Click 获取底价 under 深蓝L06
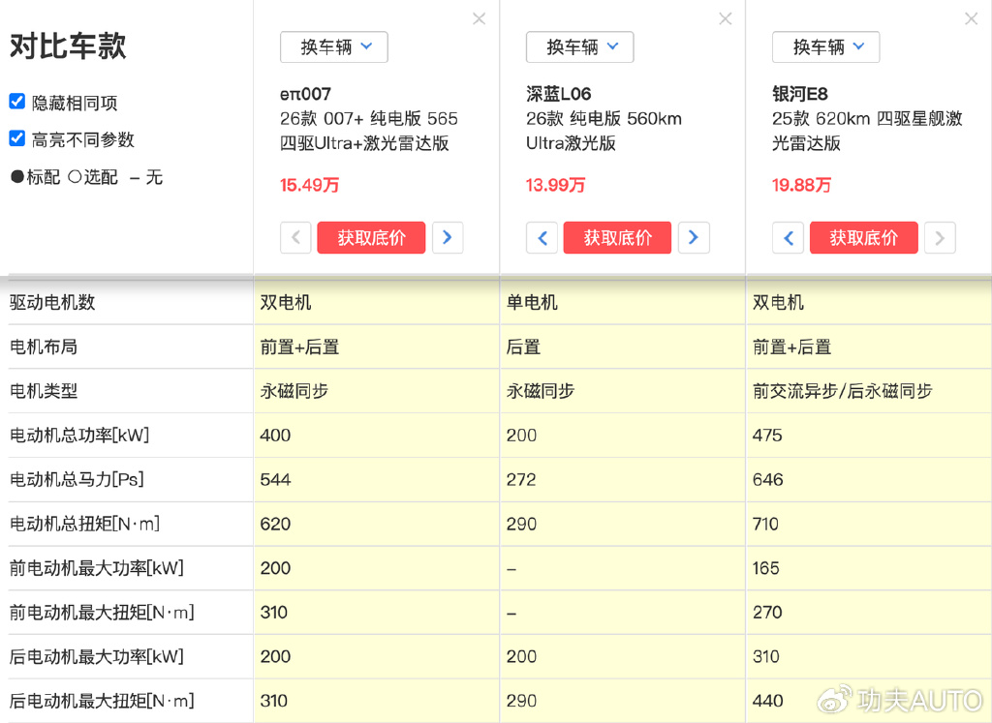Image resolution: width=992 pixels, height=723 pixels. point(617,237)
